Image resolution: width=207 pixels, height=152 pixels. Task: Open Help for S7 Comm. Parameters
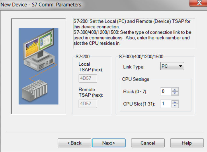[x=187, y=143]
